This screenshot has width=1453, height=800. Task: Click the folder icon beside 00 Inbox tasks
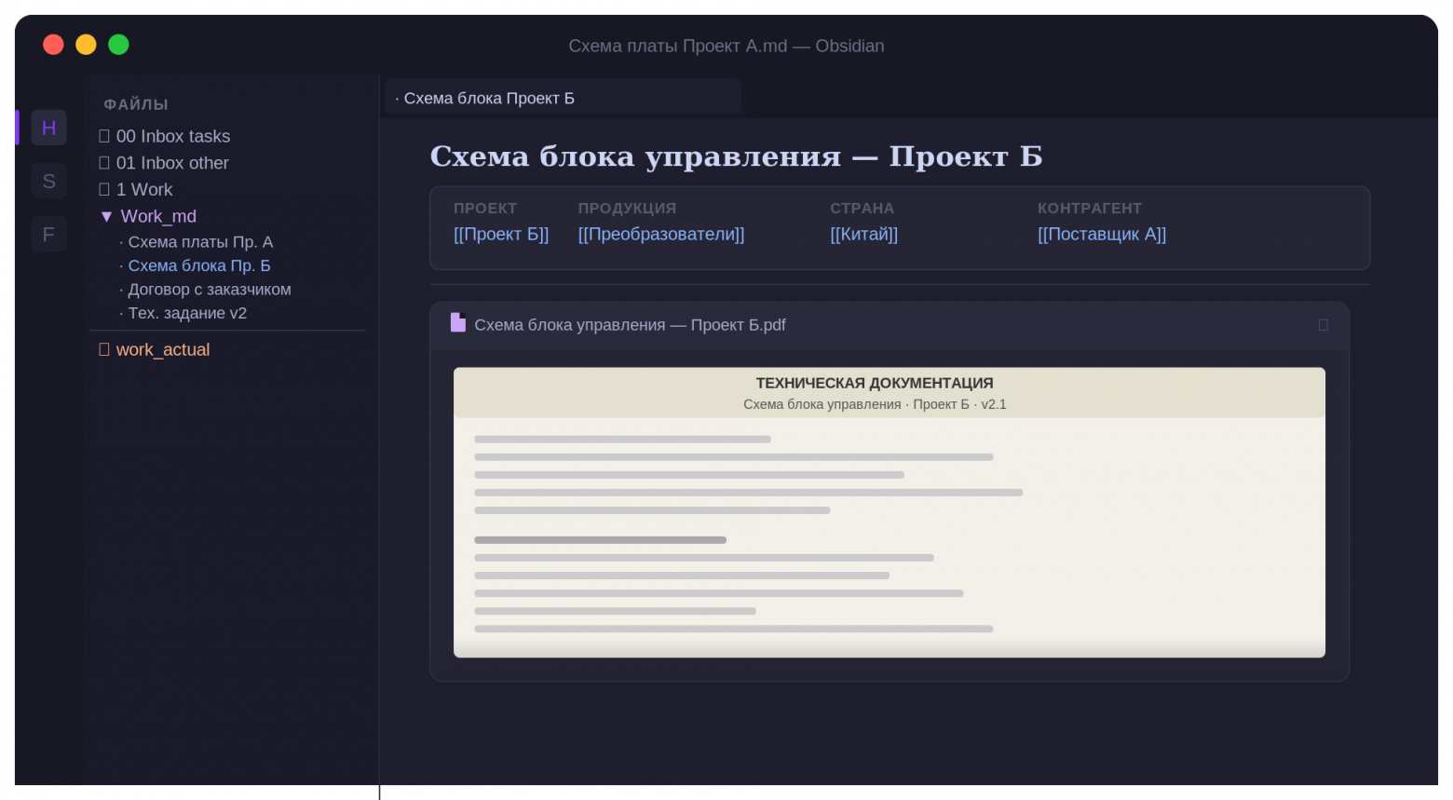[103, 135]
